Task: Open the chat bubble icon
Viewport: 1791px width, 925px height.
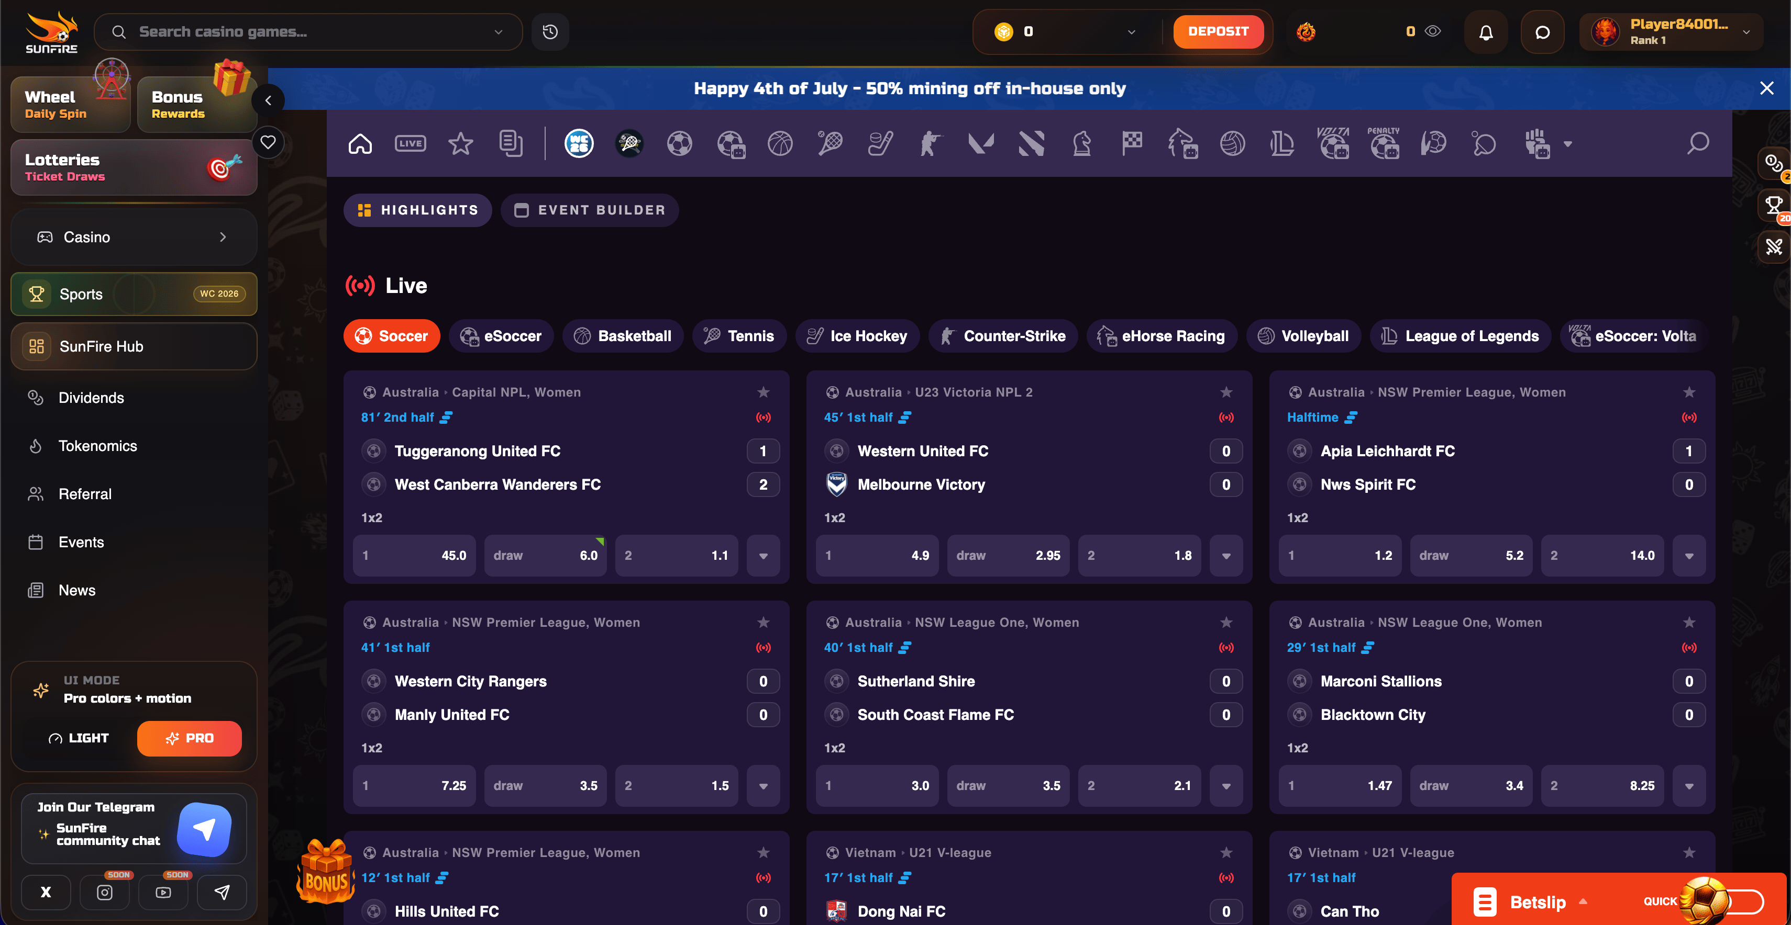Action: pyautogui.click(x=1542, y=32)
